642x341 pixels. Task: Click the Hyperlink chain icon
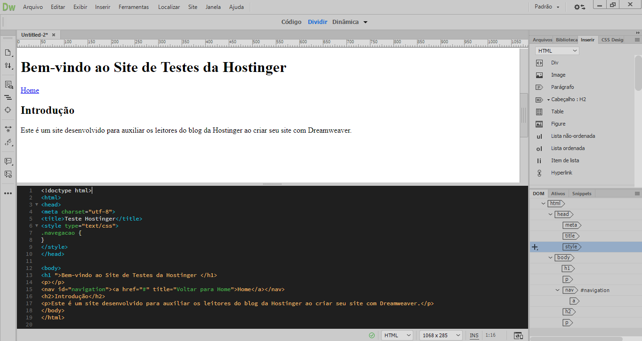(x=539, y=173)
